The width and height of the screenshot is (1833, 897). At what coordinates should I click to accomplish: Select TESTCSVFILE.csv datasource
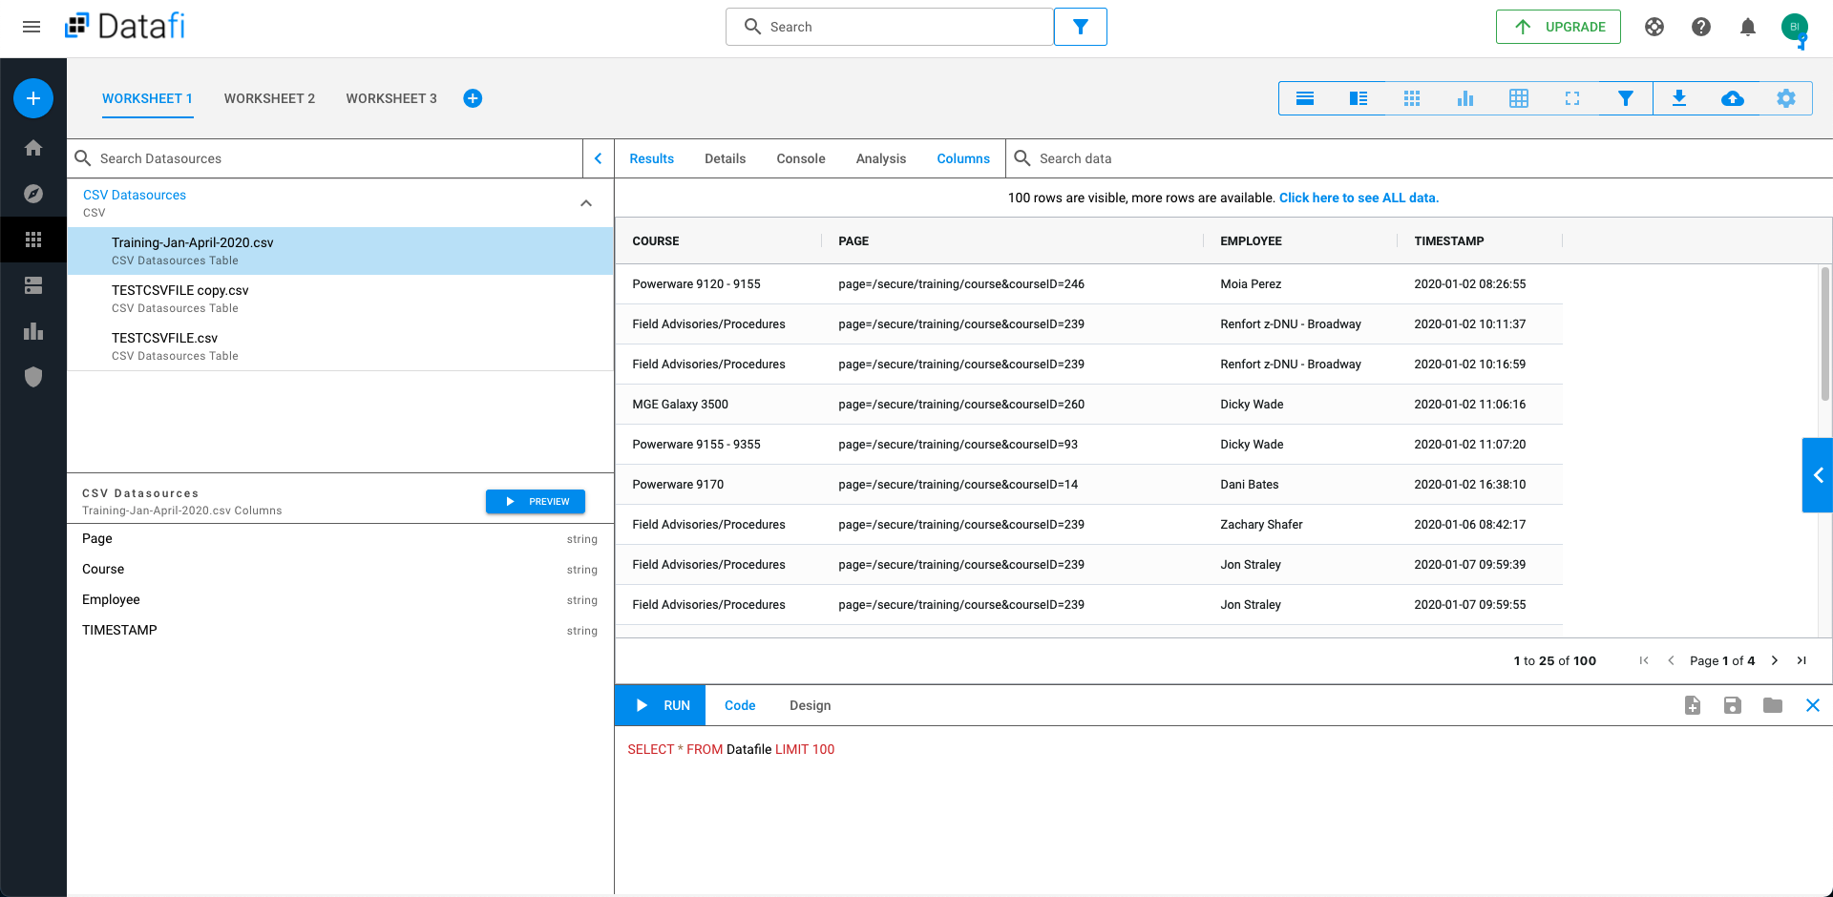[340, 346]
